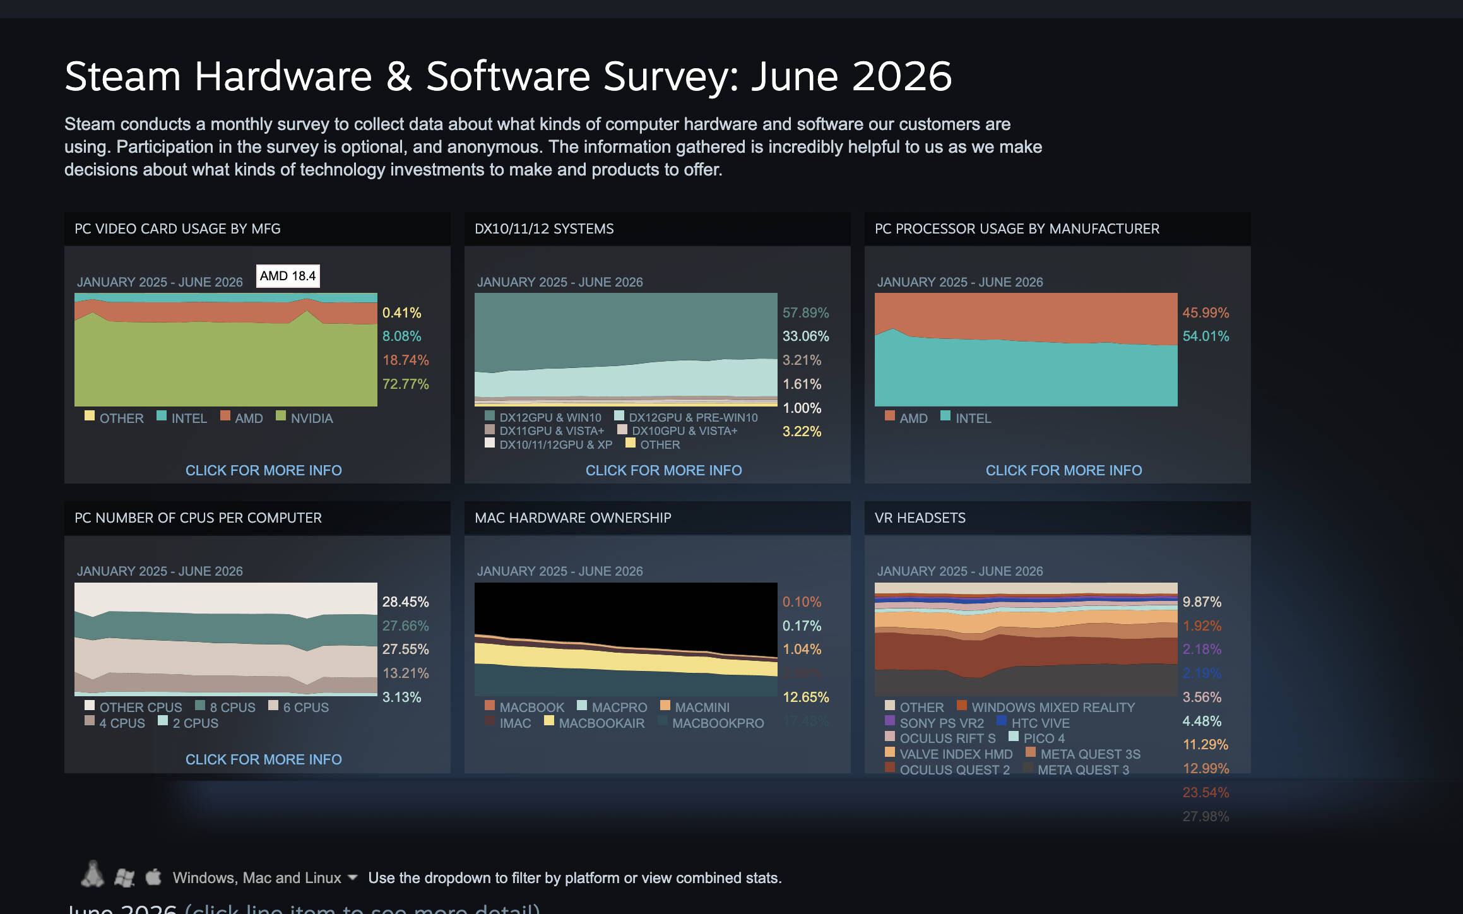
Task: Click the OCULUS RIFT S legend swatch
Action: click(890, 736)
